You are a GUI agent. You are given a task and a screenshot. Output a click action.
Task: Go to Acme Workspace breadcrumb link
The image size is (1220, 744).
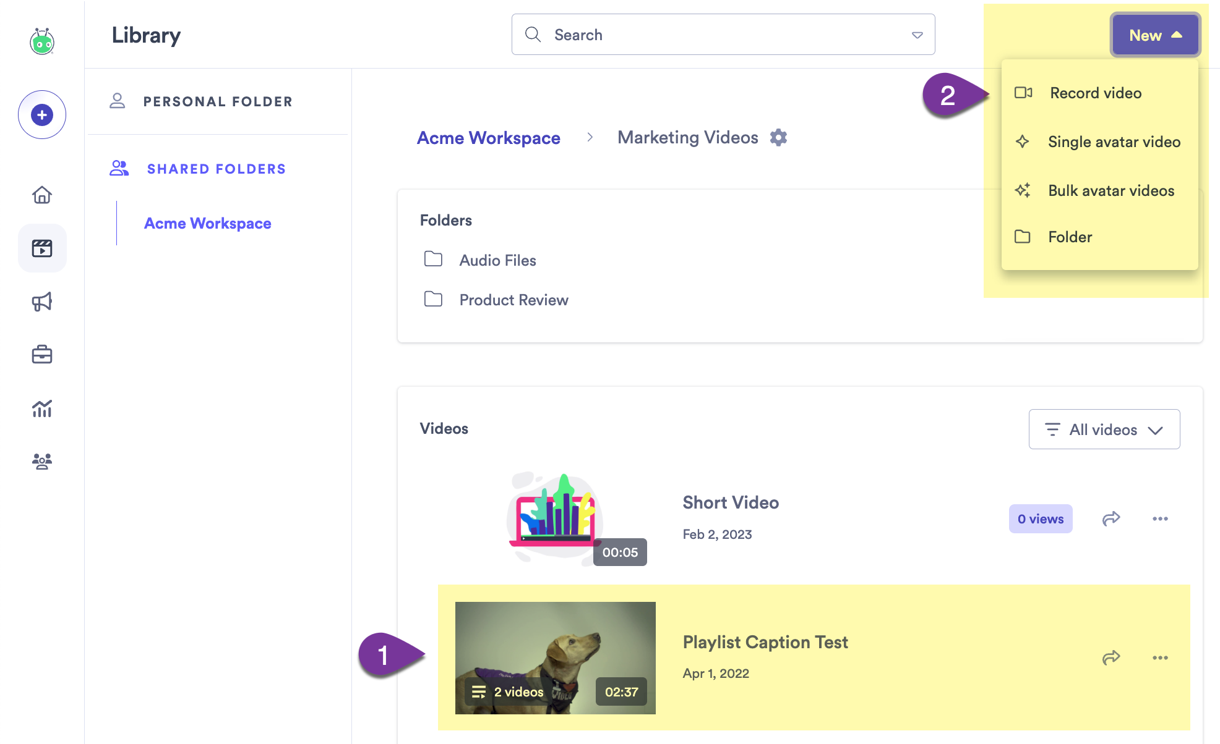coord(488,138)
